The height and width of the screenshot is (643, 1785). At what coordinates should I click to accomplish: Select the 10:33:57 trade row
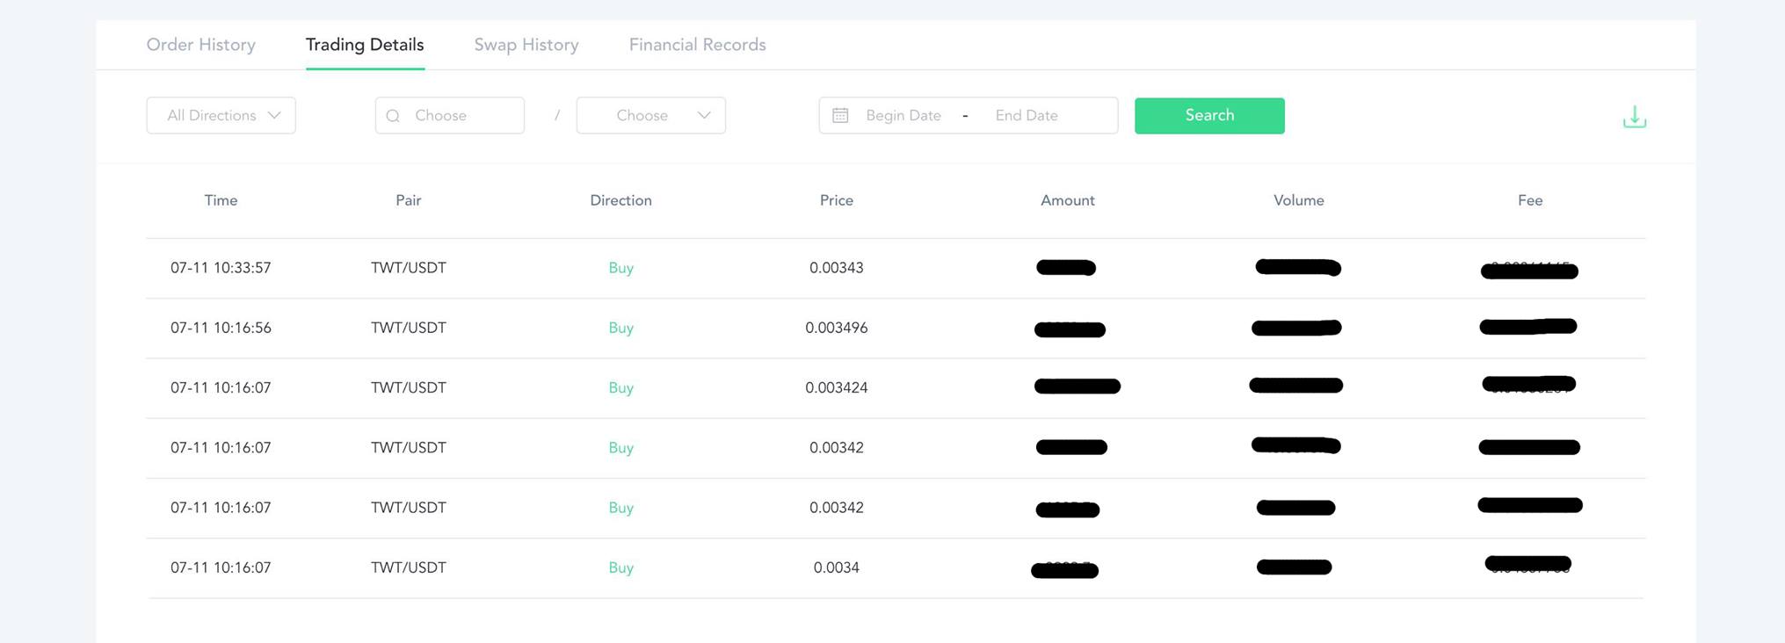221,268
